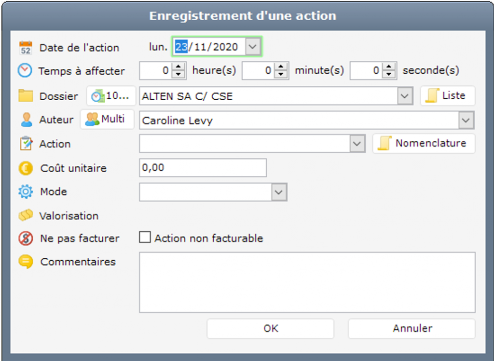Click the yellow Commentaires speech bubble icon

tap(26, 262)
